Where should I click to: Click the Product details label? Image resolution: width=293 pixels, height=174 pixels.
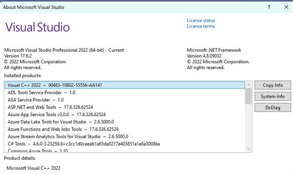(20, 158)
